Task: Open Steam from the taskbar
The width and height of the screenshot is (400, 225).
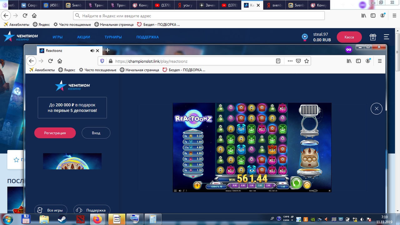Action: coord(62,219)
